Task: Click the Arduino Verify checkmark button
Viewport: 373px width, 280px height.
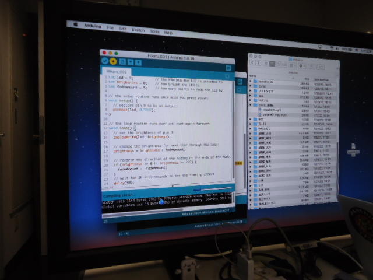Action: (105, 61)
